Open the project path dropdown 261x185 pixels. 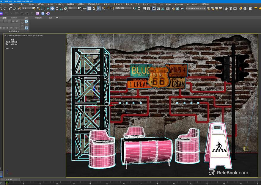click(196, 8)
